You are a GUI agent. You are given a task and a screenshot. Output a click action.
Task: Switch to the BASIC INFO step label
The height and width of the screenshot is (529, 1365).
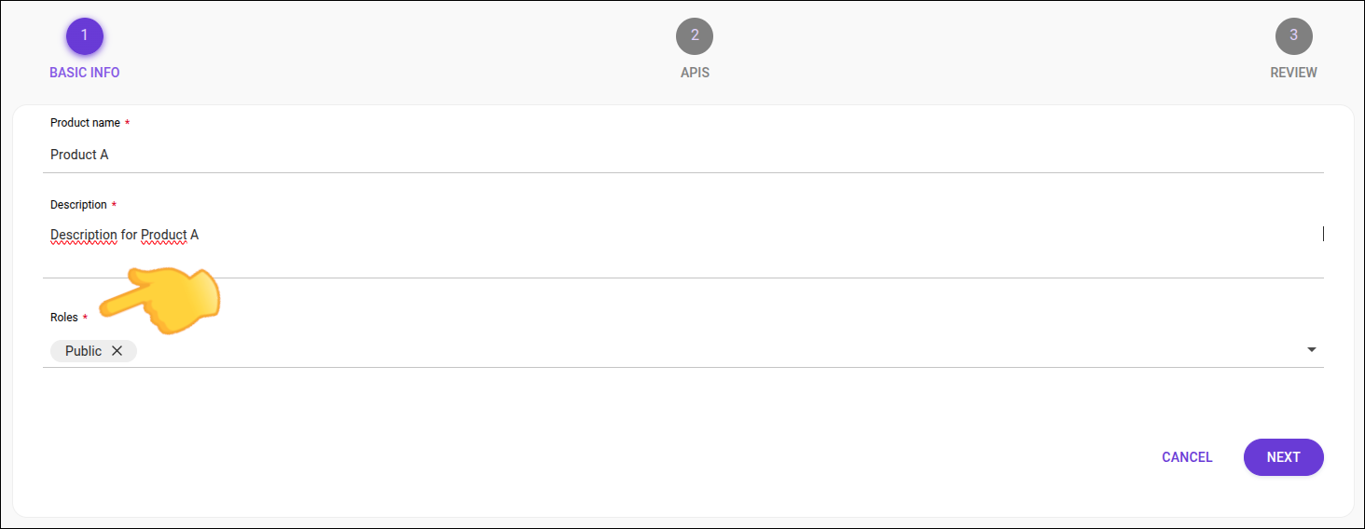pyautogui.click(x=84, y=73)
